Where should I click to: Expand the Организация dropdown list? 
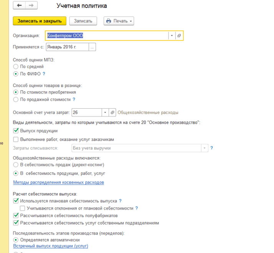point(172,36)
